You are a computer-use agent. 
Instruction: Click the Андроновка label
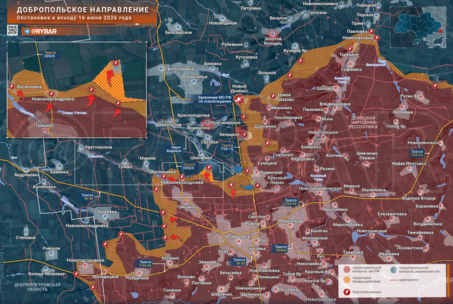tap(27, 175)
